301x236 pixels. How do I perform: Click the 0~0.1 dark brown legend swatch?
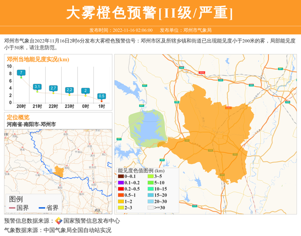tap(121, 176)
